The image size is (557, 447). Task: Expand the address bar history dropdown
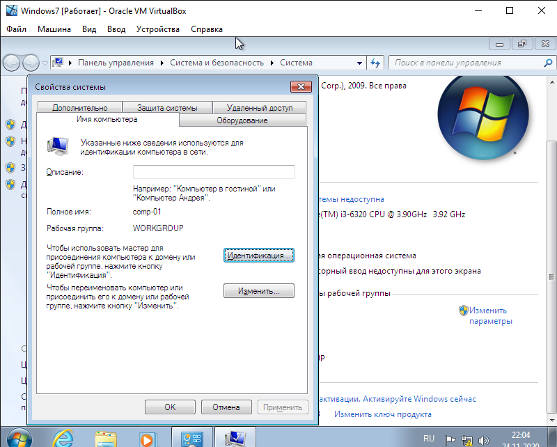click(x=361, y=63)
